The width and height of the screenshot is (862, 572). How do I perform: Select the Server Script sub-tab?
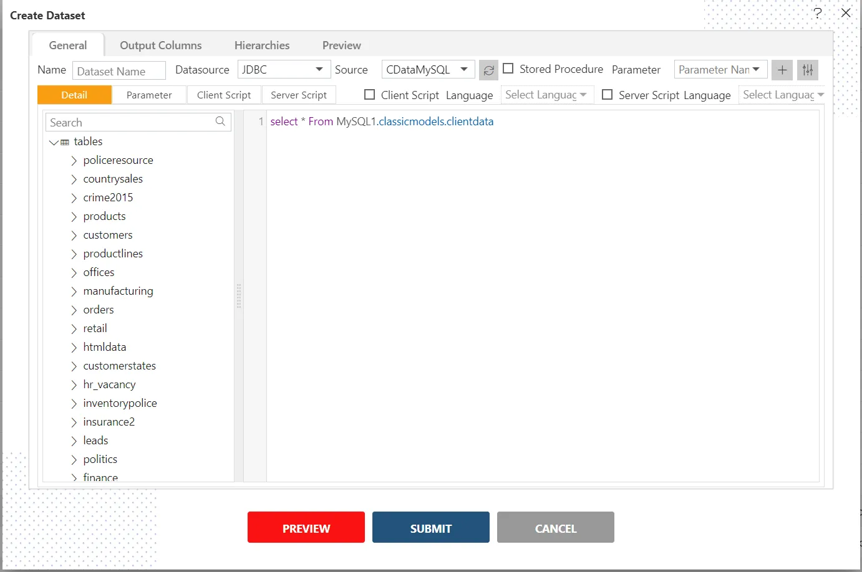click(299, 95)
